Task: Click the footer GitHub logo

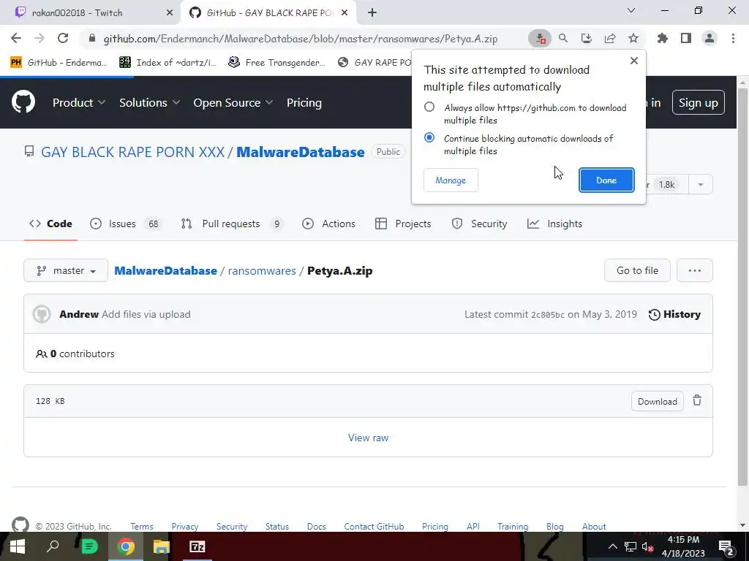Action: coord(20,524)
